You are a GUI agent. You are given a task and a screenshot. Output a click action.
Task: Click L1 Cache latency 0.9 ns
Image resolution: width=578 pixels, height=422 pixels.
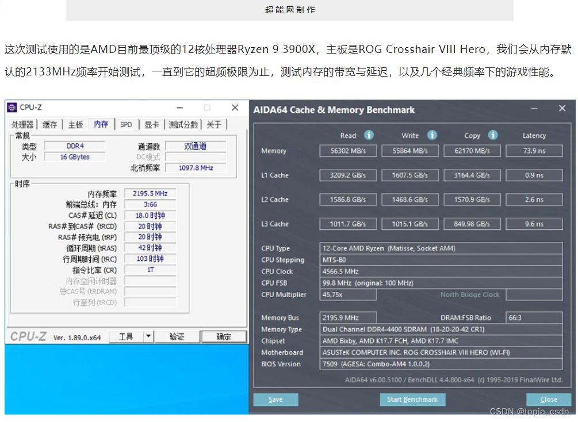pos(534,175)
